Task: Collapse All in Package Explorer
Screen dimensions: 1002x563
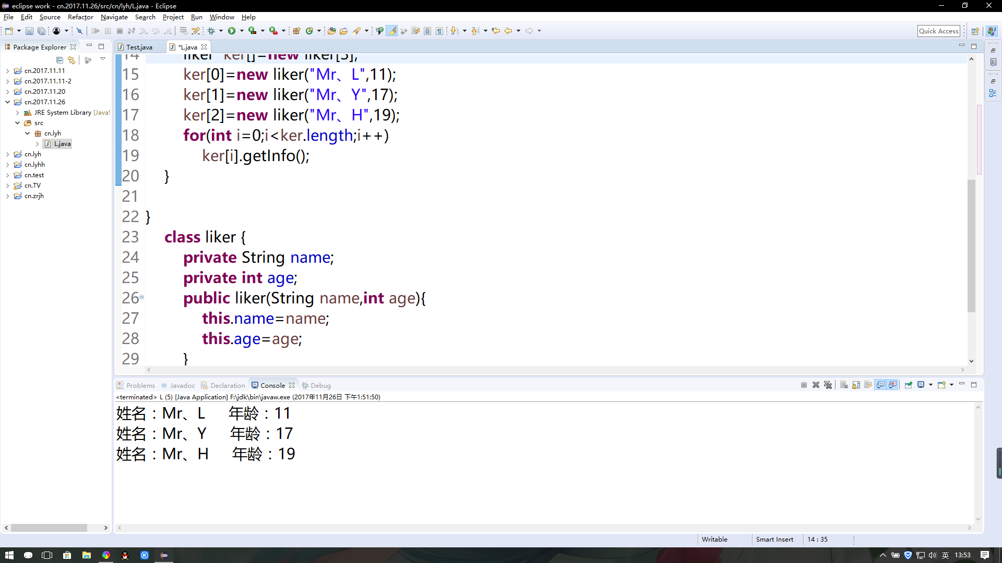Action: tap(59, 60)
